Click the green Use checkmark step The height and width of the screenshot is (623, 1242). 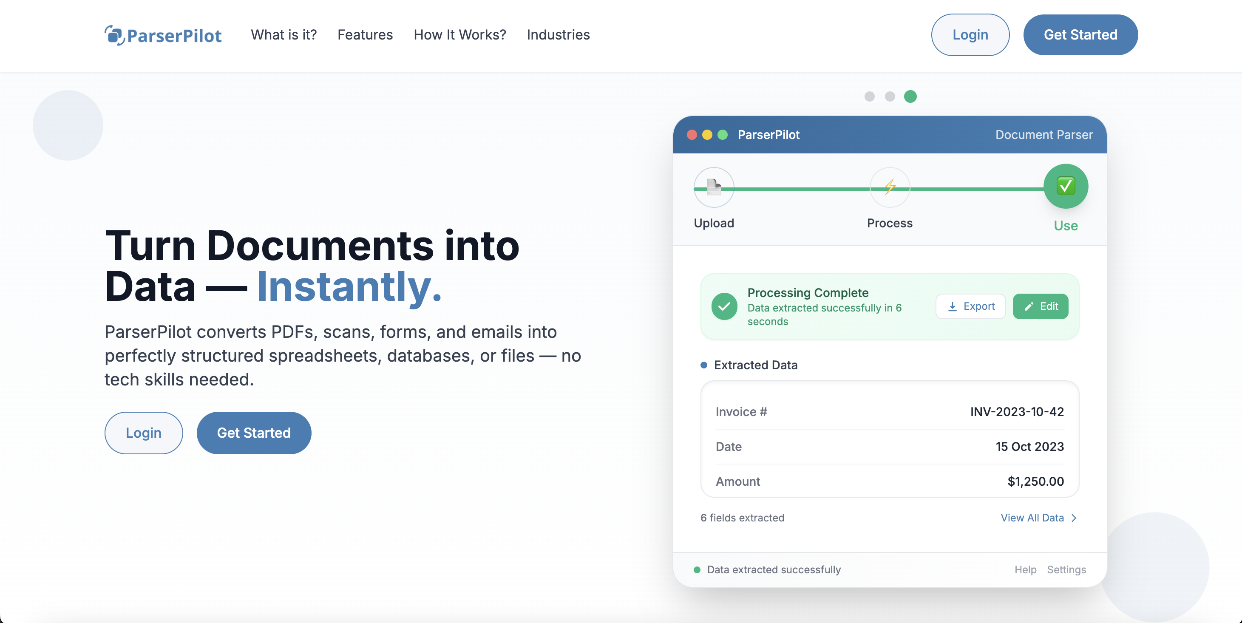coord(1065,186)
